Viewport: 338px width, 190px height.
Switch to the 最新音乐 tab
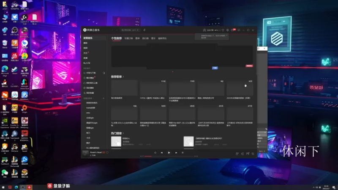(x=162, y=38)
